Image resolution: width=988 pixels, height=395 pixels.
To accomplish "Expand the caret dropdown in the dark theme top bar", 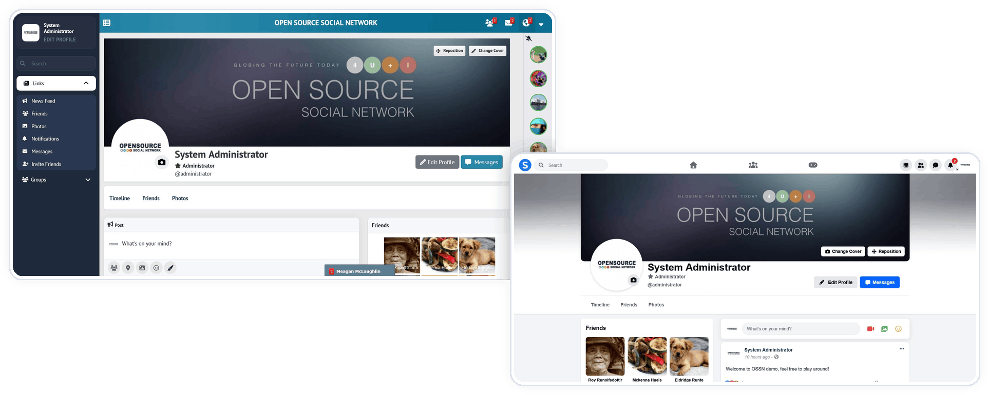I will (541, 24).
